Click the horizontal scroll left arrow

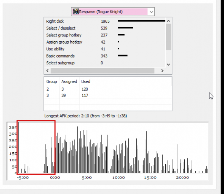[48, 70]
